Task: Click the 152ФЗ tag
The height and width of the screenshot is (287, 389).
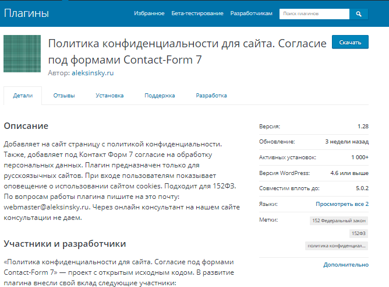Action: click(359, 233)
